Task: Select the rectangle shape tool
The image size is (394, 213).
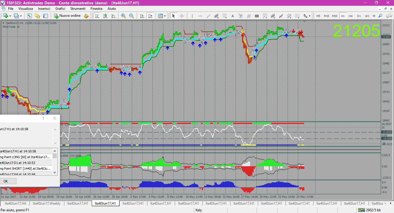Action: (257, 16)
